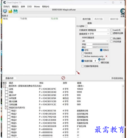Screen dimensions: 127x138
Task: Toggle activation box for 最大血量 entry
Action: 7,101
